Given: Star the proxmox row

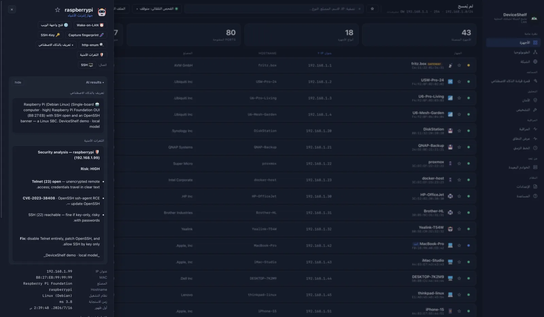Looking at the screenshot, I should tap(459, 164).
